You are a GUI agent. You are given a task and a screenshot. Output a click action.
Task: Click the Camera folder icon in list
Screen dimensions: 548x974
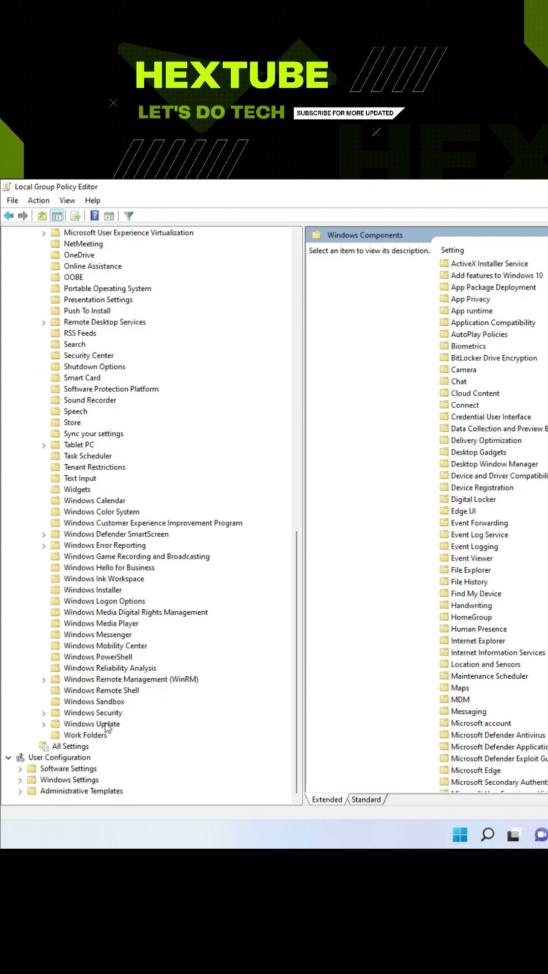(444, 369)
